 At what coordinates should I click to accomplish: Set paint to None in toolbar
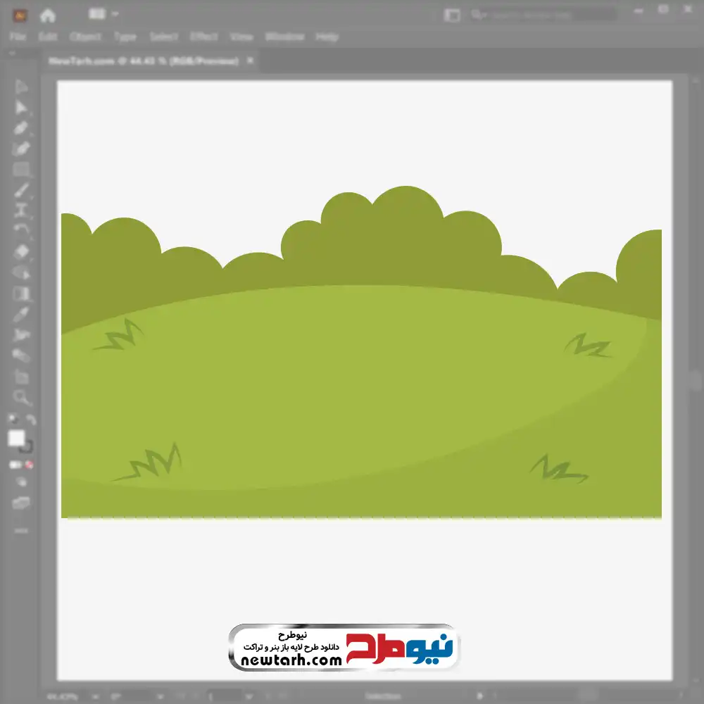(30, 465)
